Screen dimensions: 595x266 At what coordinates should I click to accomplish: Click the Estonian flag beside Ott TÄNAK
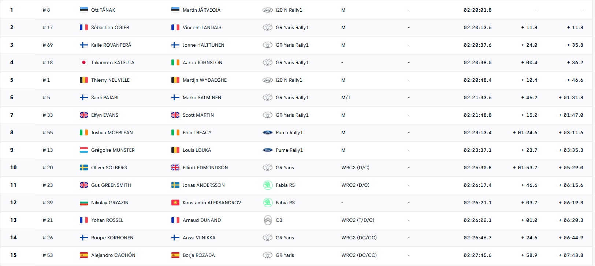coord(84,10)
